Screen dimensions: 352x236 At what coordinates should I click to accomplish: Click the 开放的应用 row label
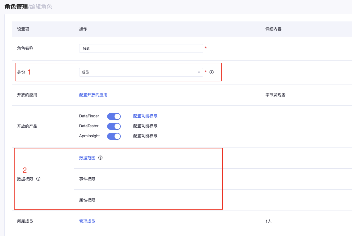click(x=27, y=95)
